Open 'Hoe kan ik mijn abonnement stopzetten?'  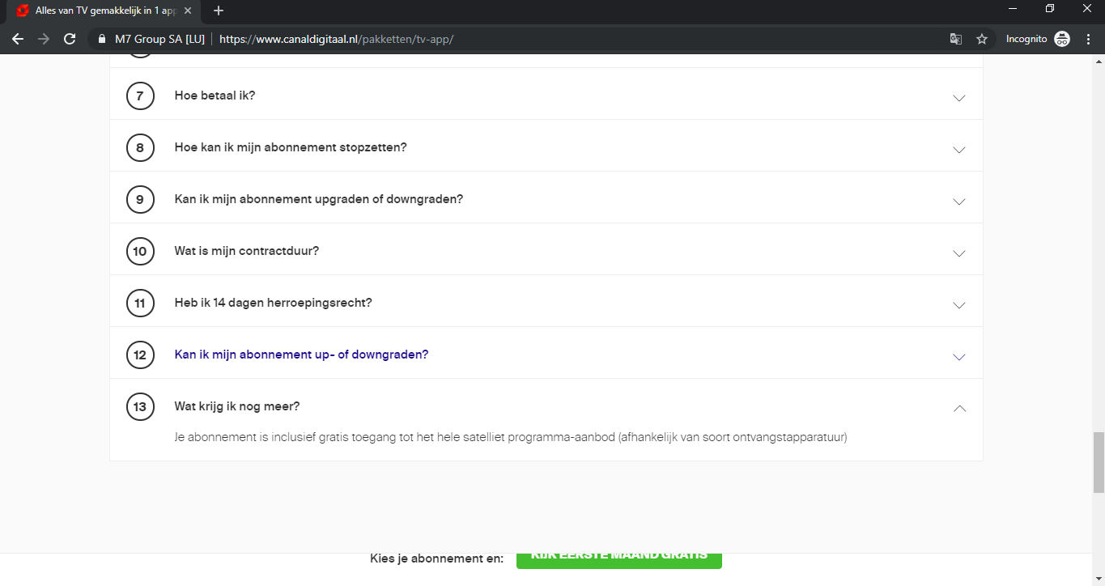[291, 147]
